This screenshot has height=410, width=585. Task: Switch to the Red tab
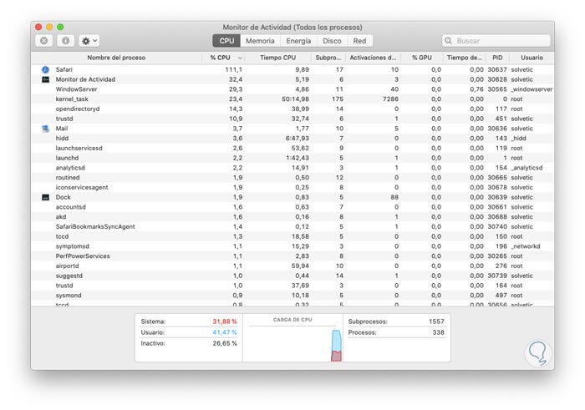pos(359,41)
